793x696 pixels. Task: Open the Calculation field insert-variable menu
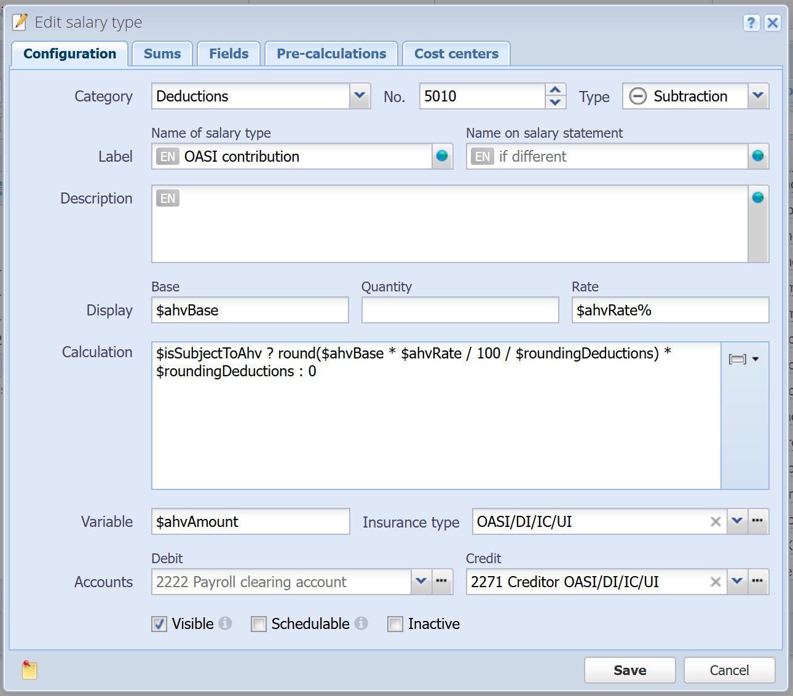[744, 359]
